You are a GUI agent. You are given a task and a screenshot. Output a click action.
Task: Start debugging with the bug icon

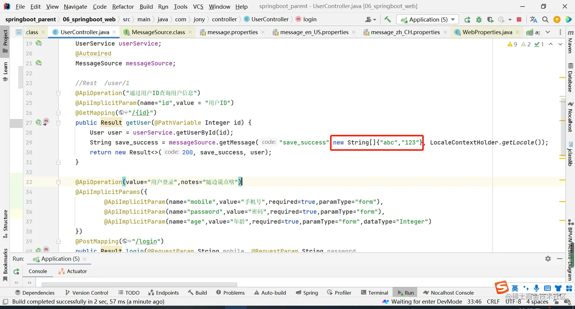coord(479,19)
